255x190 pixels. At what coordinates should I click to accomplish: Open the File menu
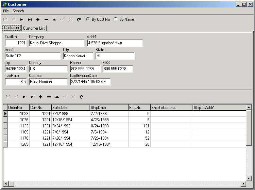[6, 11]
